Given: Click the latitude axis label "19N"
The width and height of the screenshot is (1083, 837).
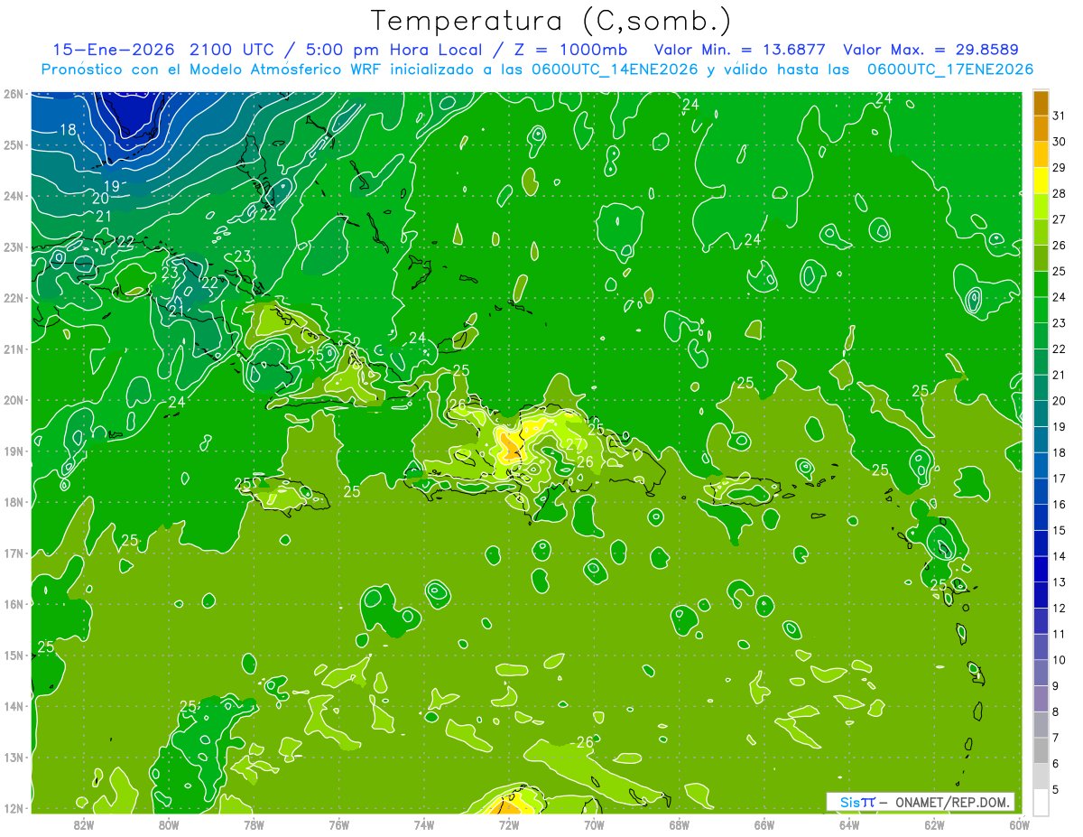Looking at the screenshot, I should tap(14, 451).
